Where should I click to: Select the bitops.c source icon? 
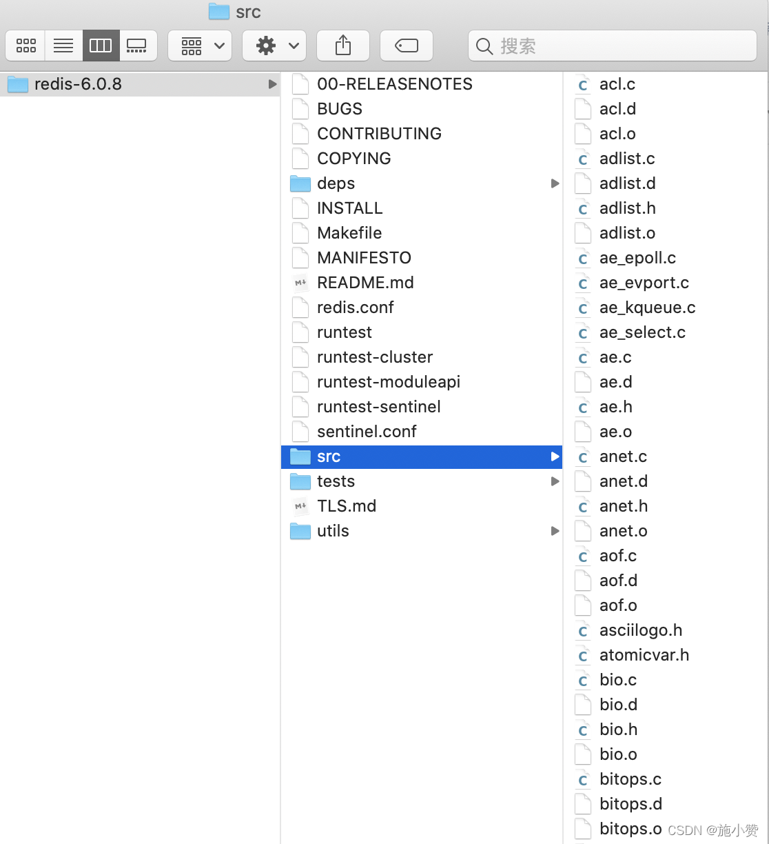click(583, 779)
